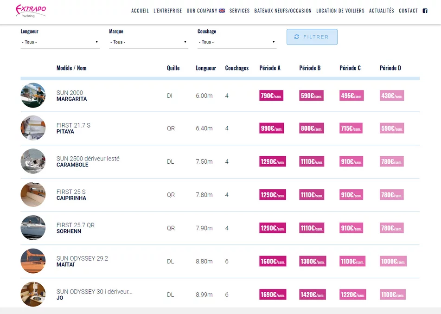This screenshot has height=314, width=441.
Task: Open the Facebook icon link
Action: 425,11
